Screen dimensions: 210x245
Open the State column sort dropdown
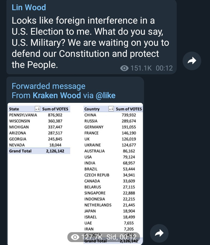(37, 109)
